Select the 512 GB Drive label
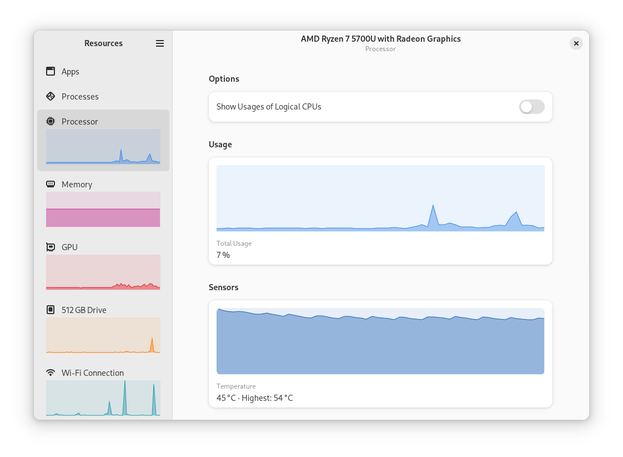The image size is (623, 457). (84, 310)
